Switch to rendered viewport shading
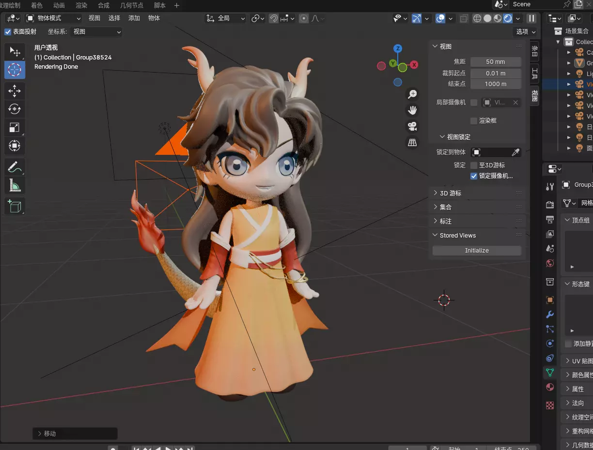The height and width of the screenshot is (450, 593). click(x=508, y=18)
